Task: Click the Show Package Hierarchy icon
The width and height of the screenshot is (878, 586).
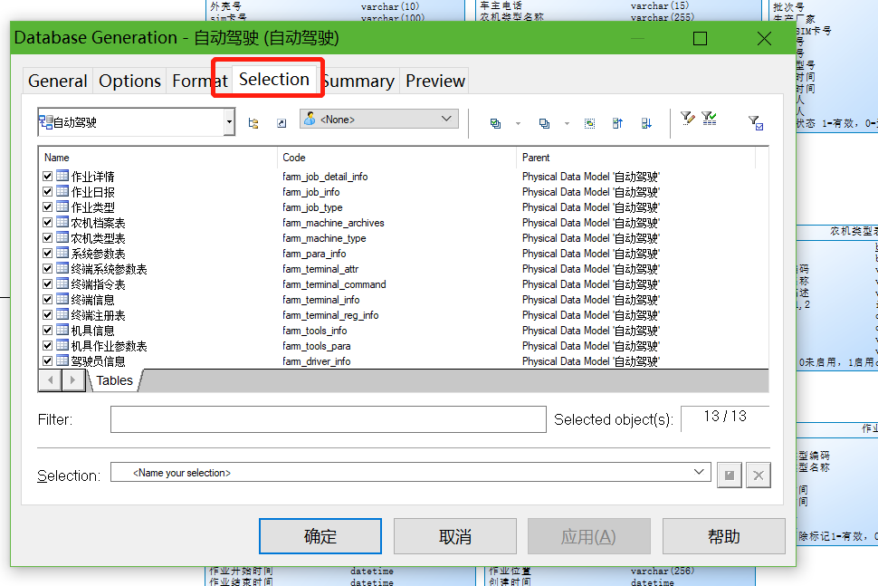Action: click(x=254, y=123)
